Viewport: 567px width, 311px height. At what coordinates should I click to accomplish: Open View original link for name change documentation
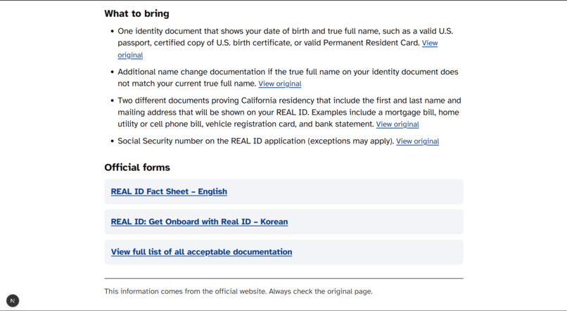coord(280,84)
